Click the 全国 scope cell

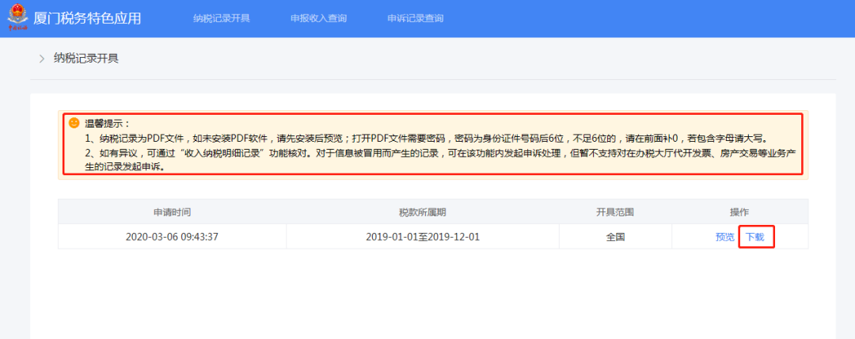tap(615, 237)
